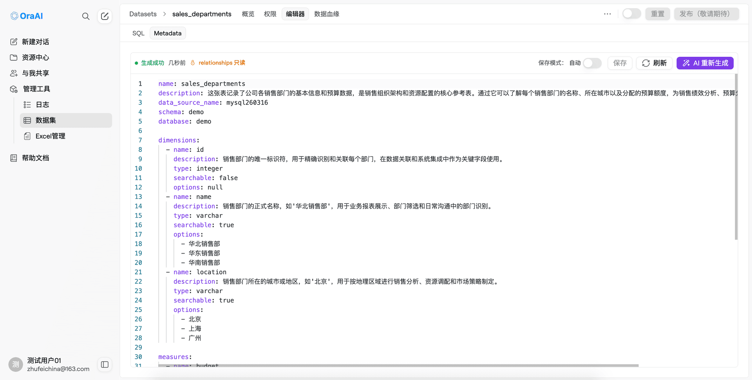Click the 刷新 refresh button

[654, 63]
